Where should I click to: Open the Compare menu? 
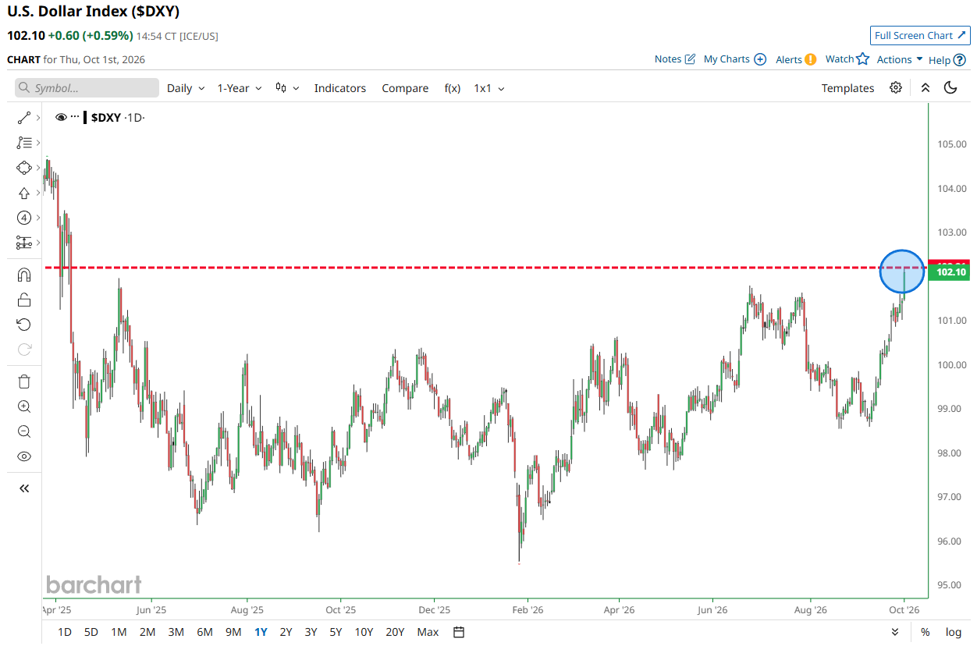(405, 88)
